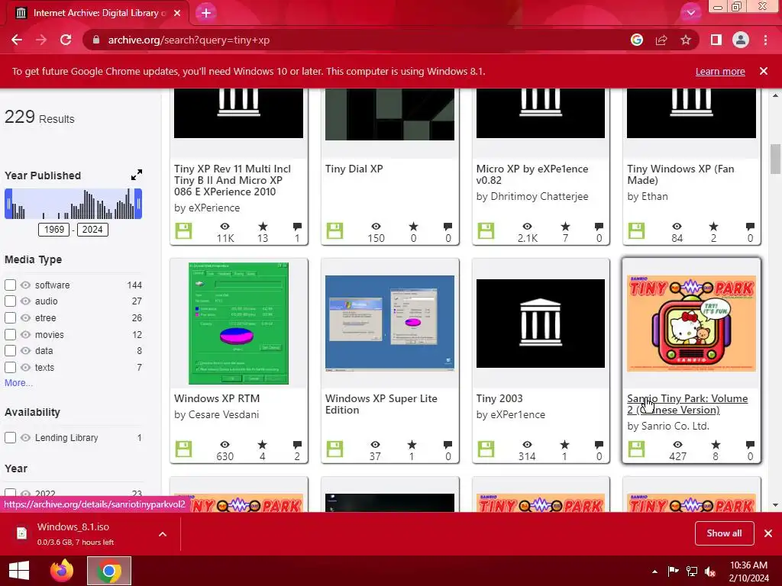Close the downloads bar
782x586 pixels.
click(x=768, y=533)
